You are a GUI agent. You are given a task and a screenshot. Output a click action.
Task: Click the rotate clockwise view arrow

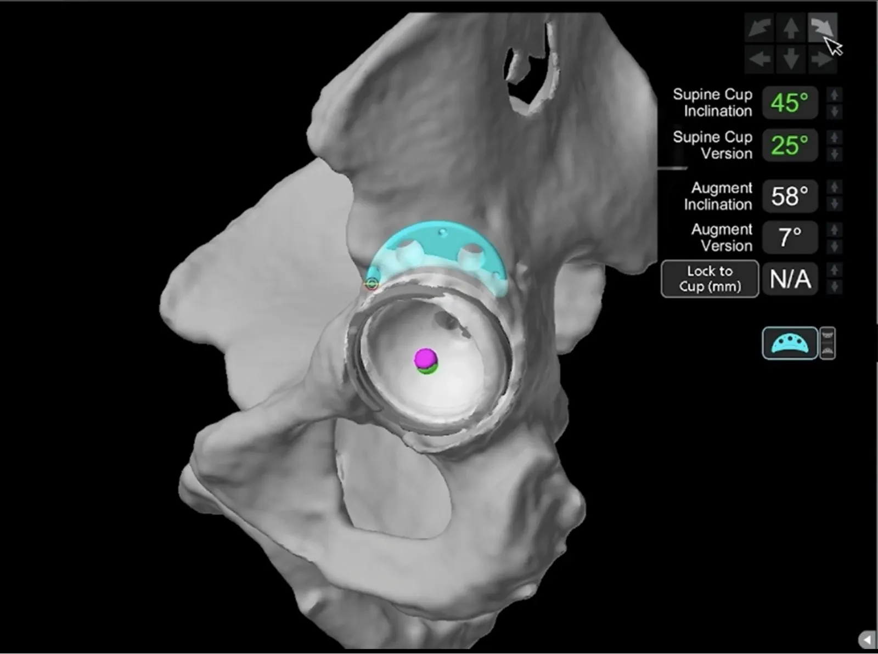point(823,27)
